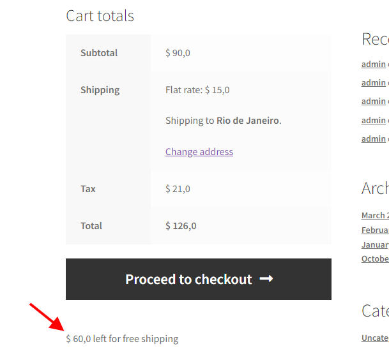The width and height of the screenshot is (389, 351).
Task: Open the October archive link
Action: point(374,258)
